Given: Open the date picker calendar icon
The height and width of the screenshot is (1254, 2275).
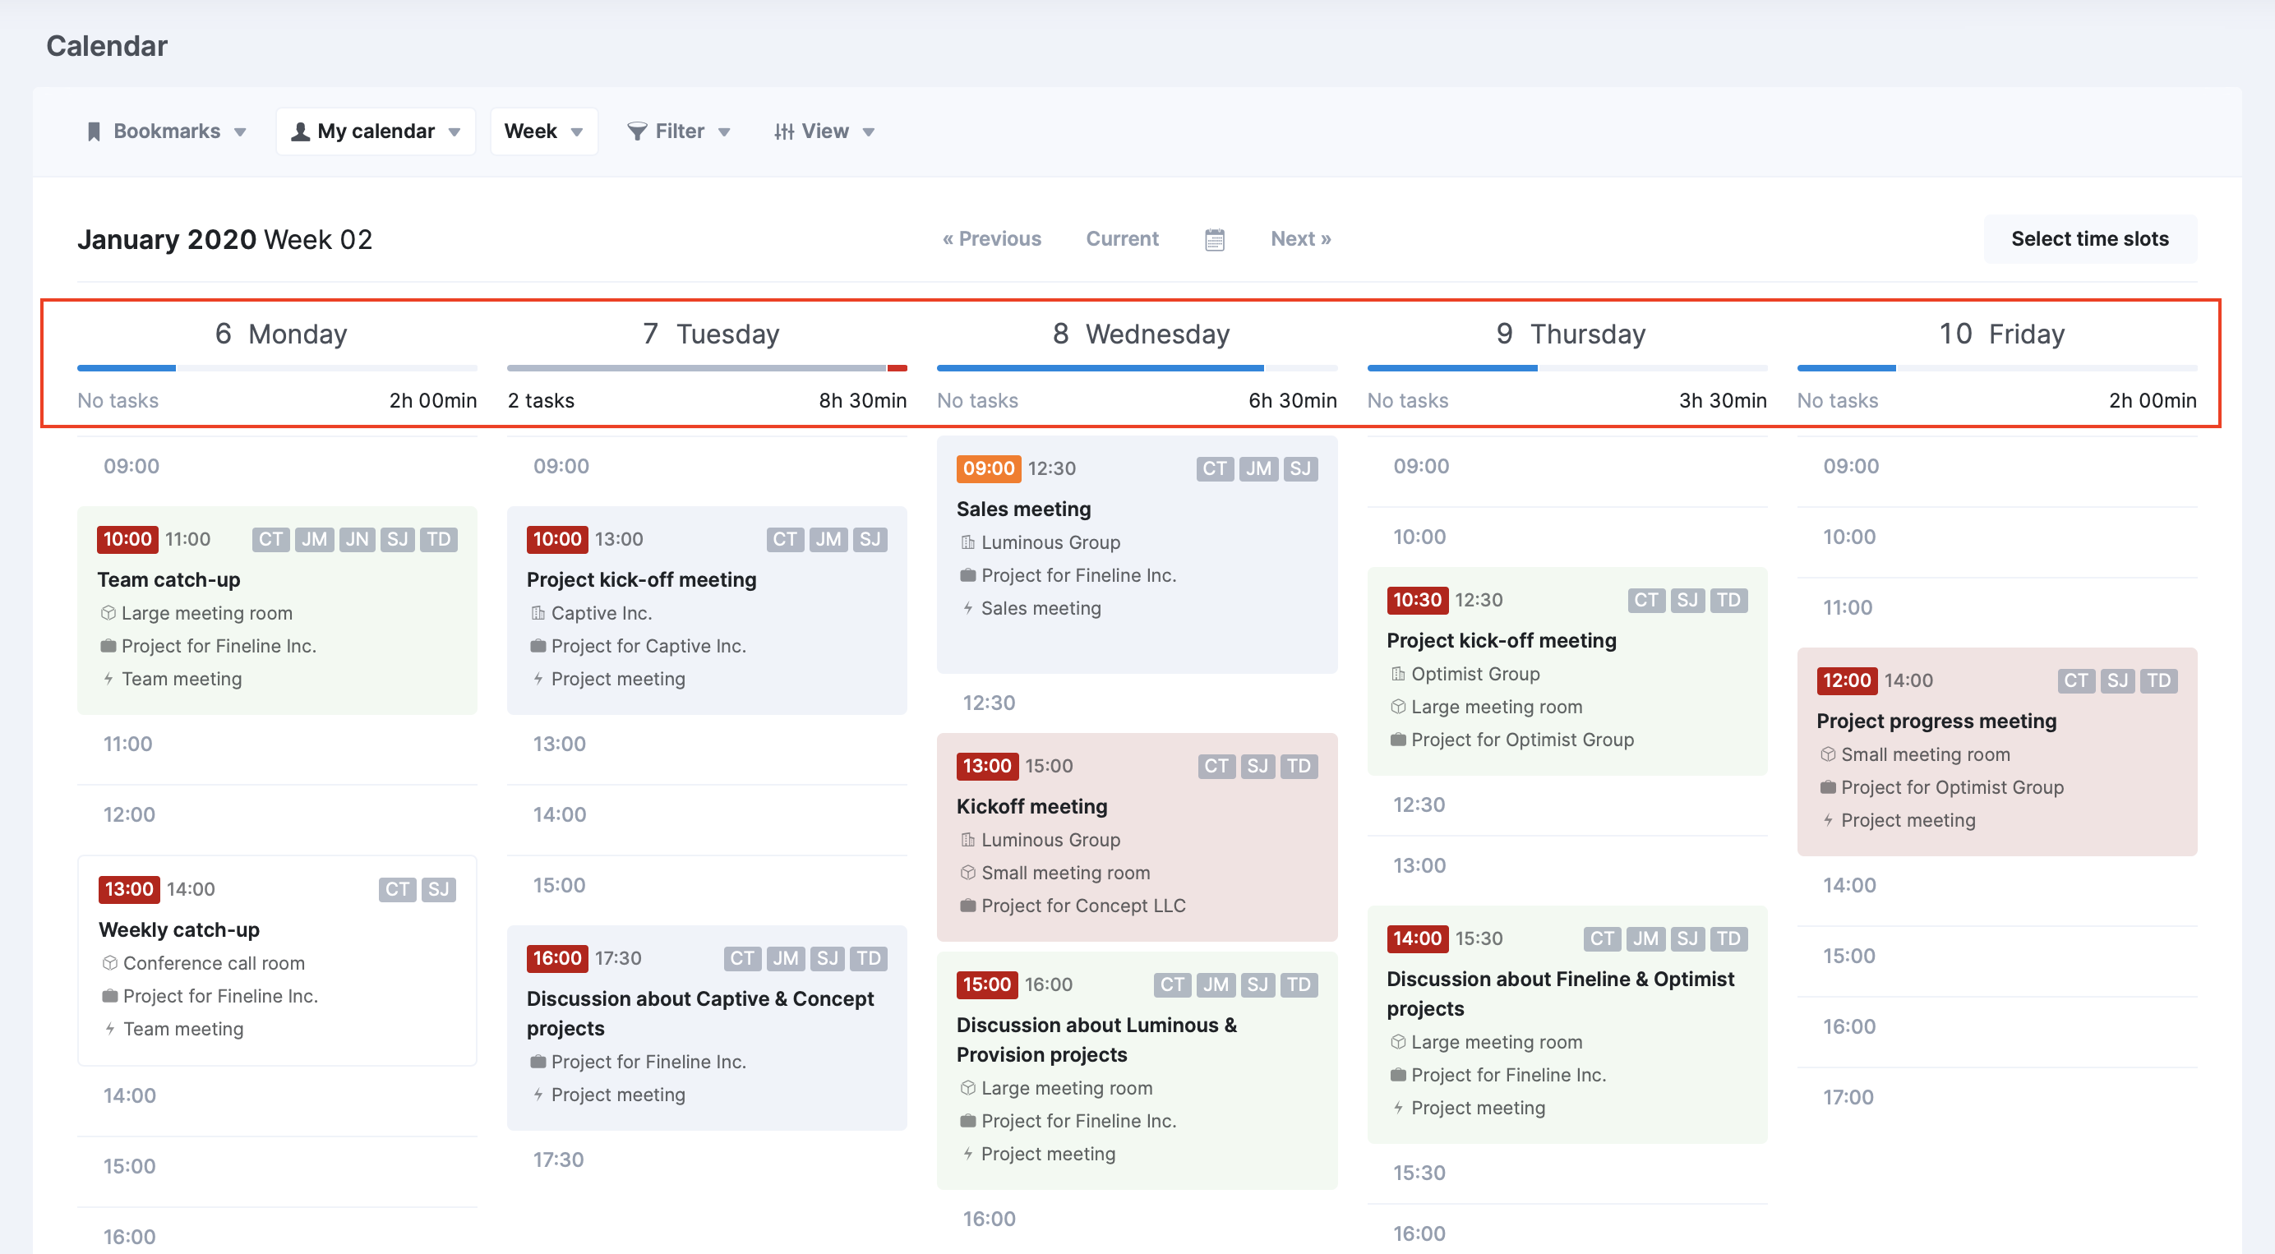Looking at the screenshot, I should point(1214,239).
